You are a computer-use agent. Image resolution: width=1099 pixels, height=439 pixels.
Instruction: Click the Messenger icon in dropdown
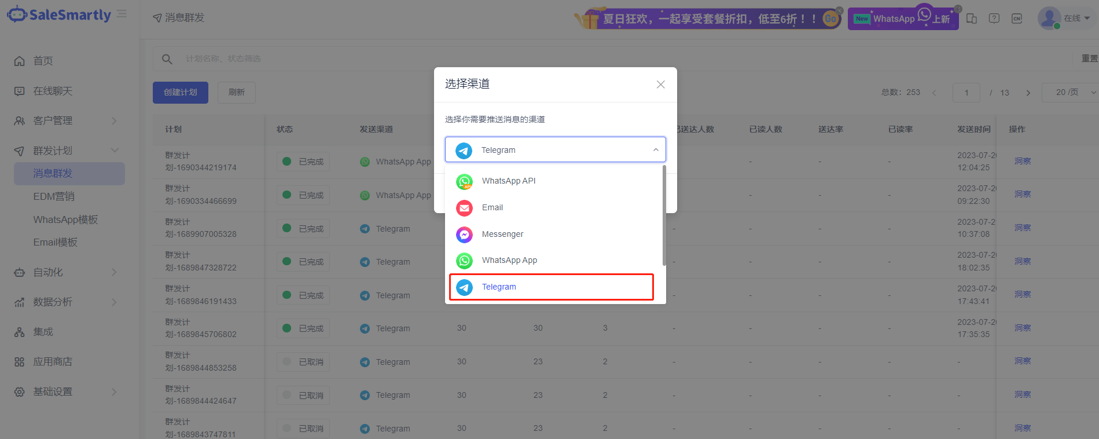point(465,235)
